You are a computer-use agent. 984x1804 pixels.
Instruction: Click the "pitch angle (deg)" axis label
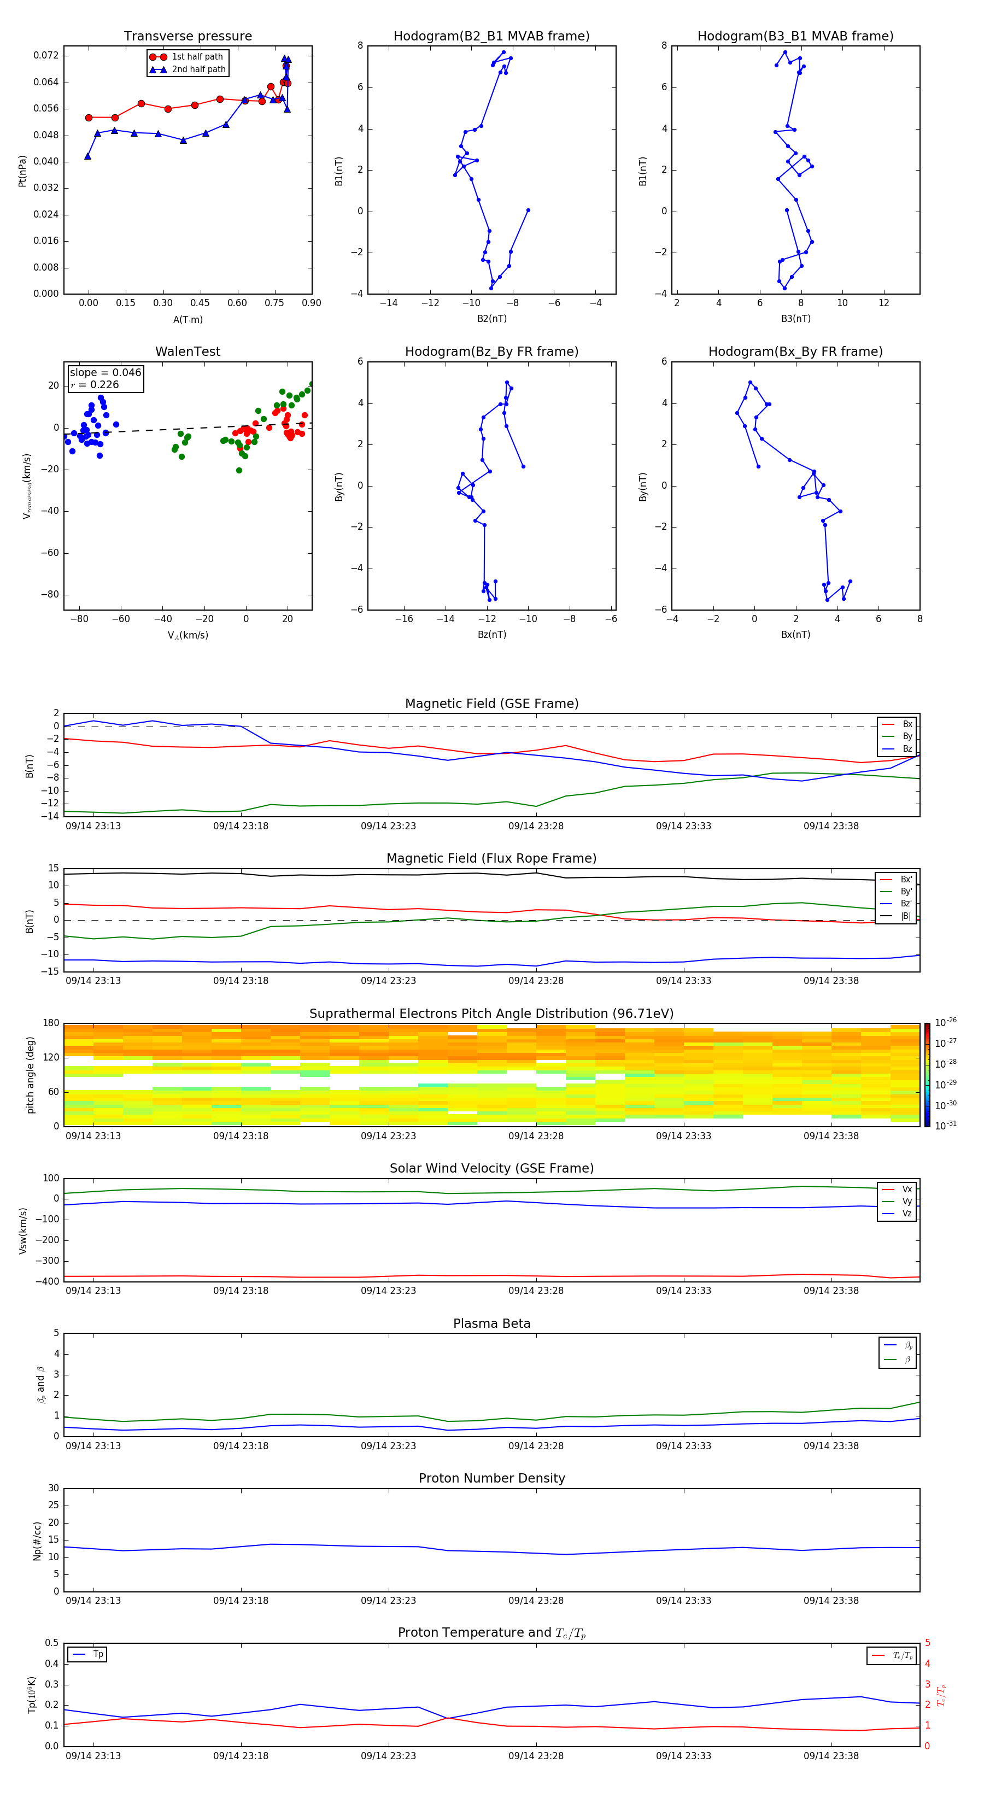[x=30, y=1075]
